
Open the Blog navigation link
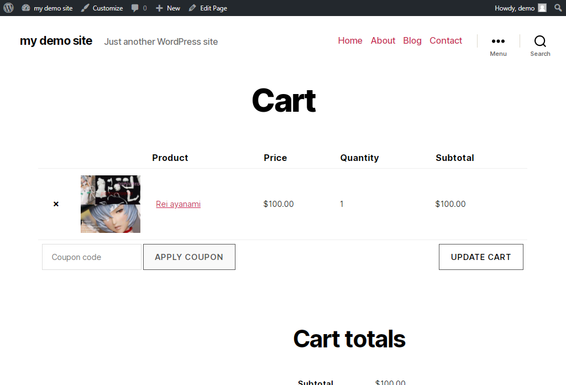point(412,40)
